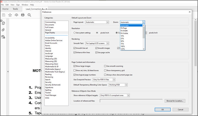Enable Use smooth zooming
The height and width of the screenshot is (116, 198).
click(105, 66)
